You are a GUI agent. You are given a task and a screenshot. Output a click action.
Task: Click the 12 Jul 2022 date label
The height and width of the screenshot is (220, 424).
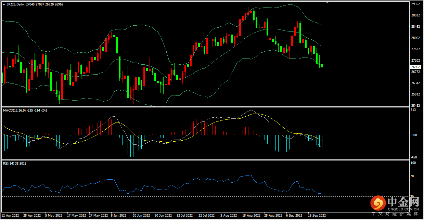pos(185,216)
